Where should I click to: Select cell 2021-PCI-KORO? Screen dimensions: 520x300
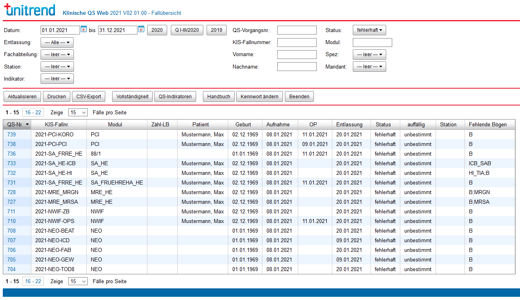click(59, 134)
